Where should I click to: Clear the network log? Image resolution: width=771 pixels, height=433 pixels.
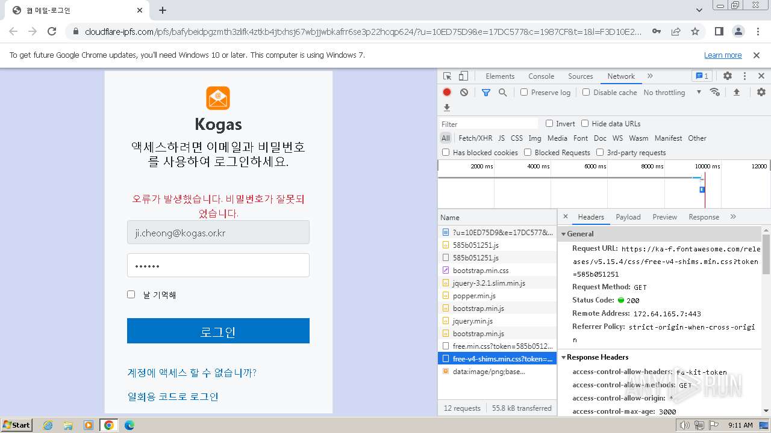[464, 93]
